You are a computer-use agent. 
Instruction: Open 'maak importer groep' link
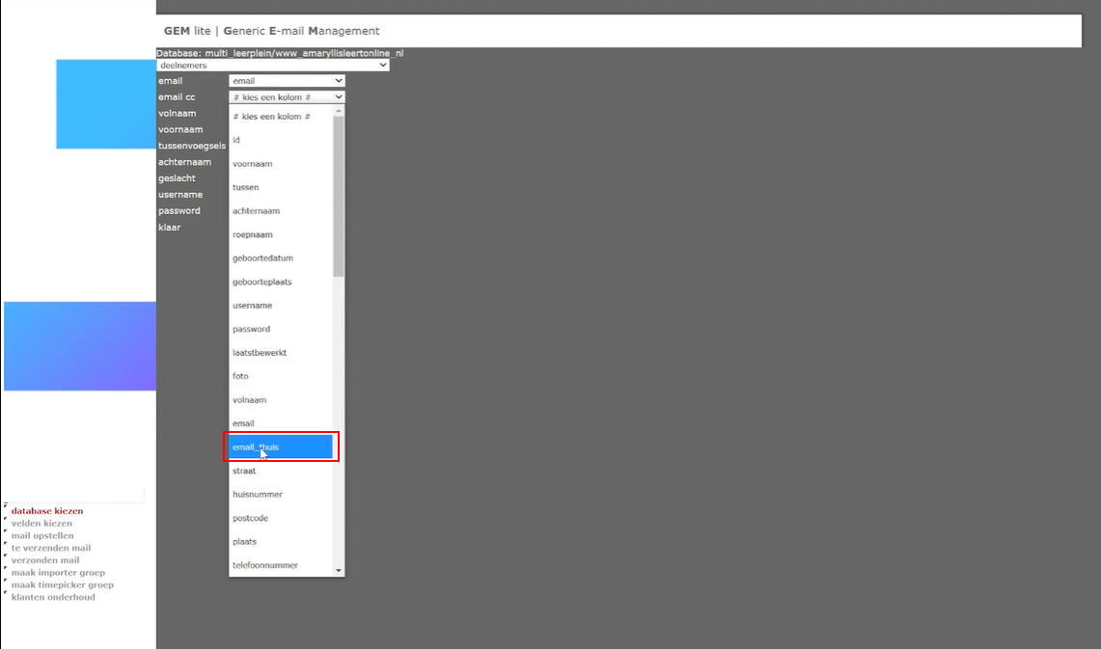tap(58, 573)
